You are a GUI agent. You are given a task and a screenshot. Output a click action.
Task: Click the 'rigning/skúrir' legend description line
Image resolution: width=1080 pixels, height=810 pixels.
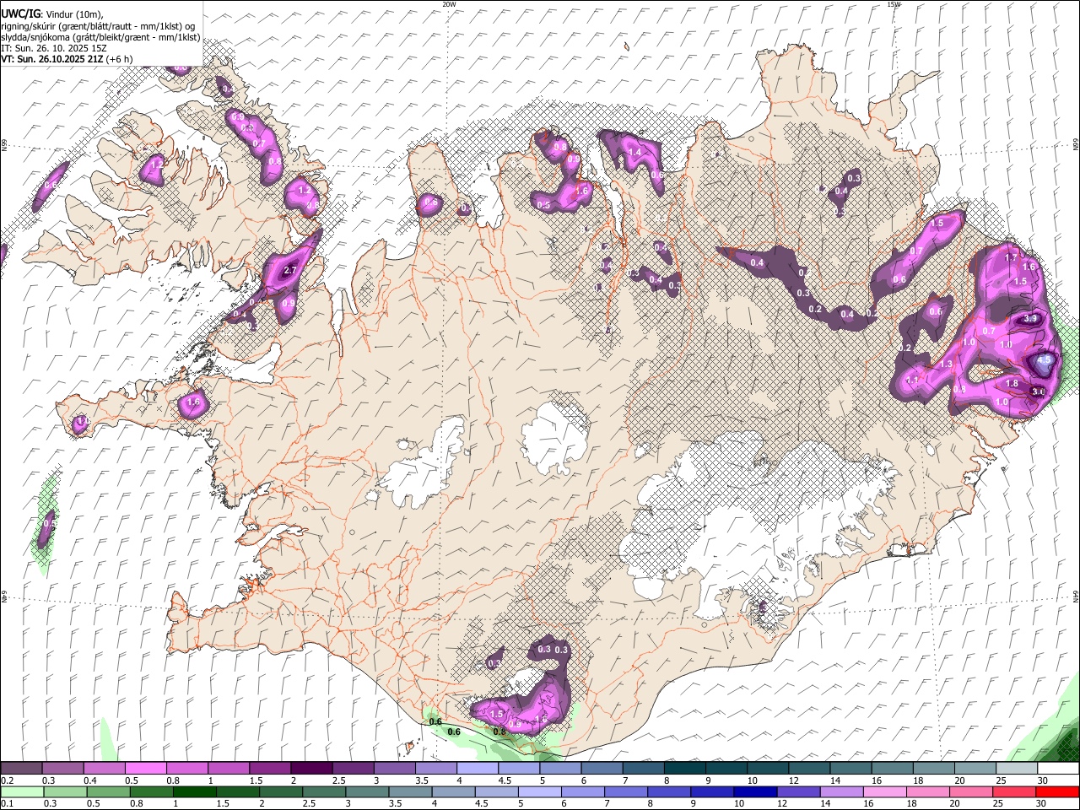[98, 26]
